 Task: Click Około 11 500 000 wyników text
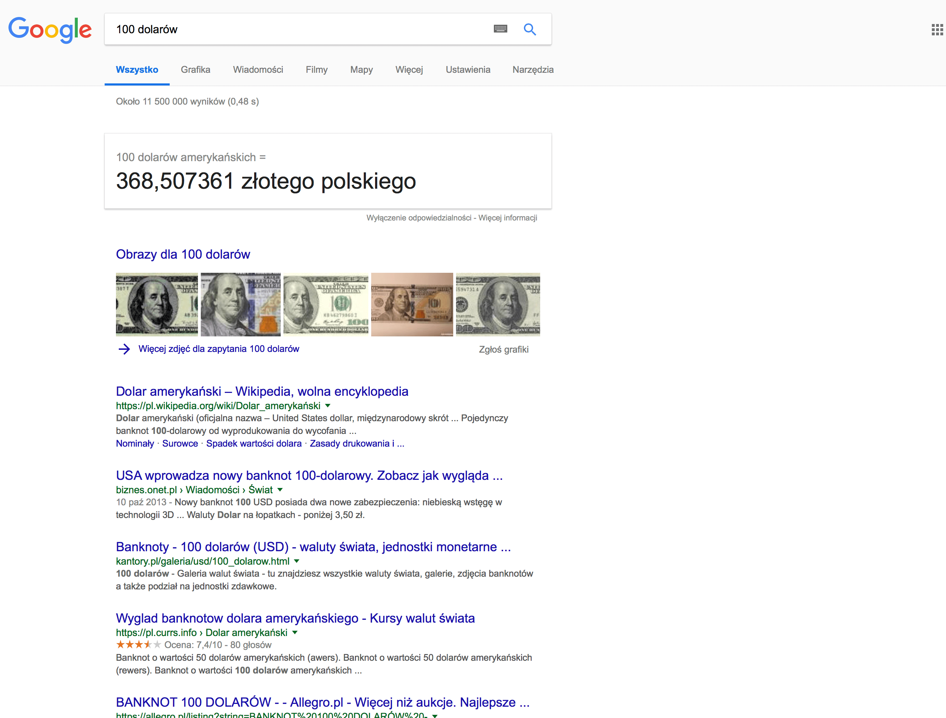click(187, 102)
